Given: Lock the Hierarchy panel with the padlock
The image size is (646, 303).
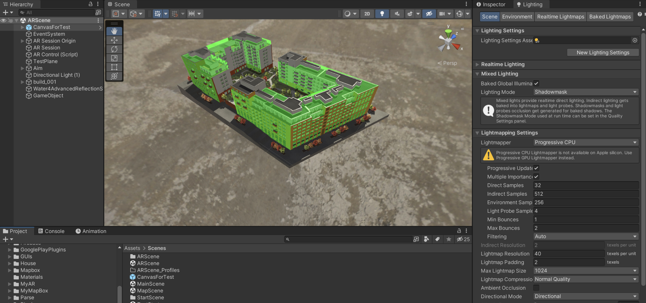Looking at the screenshot, I should tap(91, 4).
